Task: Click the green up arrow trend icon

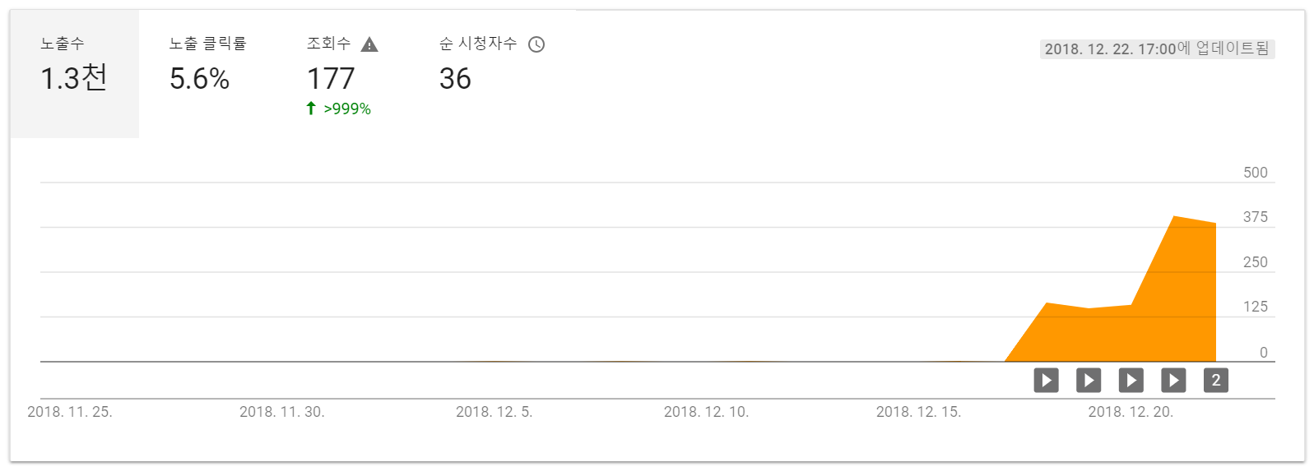Action: pos(311,109)
